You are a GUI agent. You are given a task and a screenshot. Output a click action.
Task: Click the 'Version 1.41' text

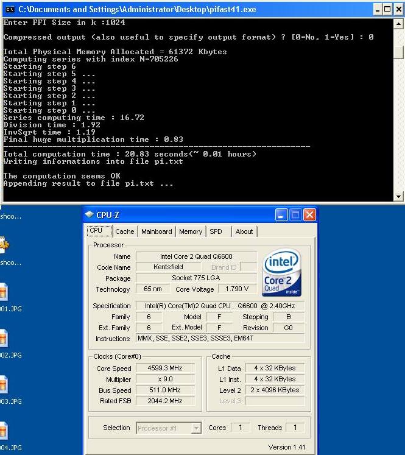[x=287, y=447]
